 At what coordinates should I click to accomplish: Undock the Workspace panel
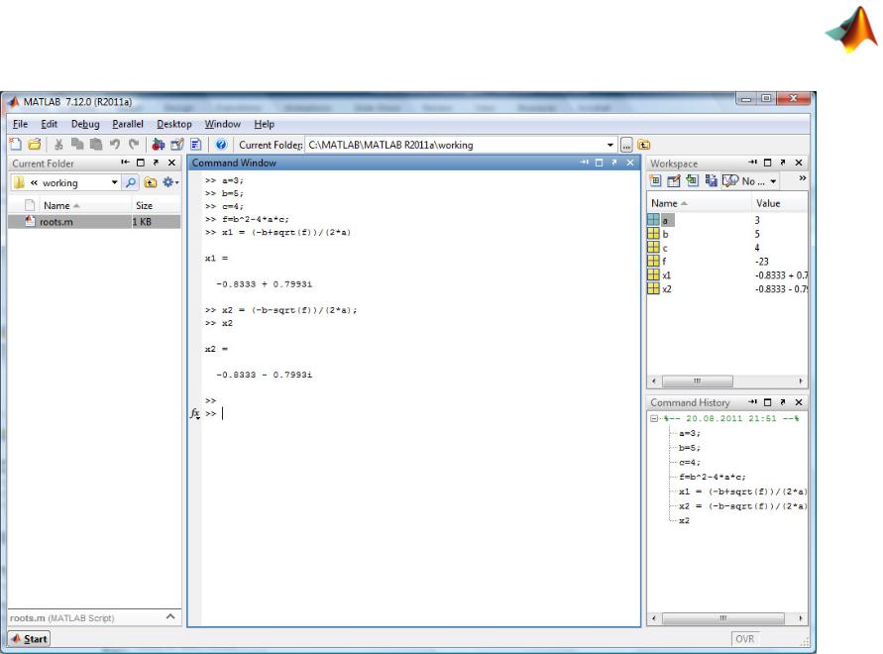pyautogui.click(x=783, y=163)
